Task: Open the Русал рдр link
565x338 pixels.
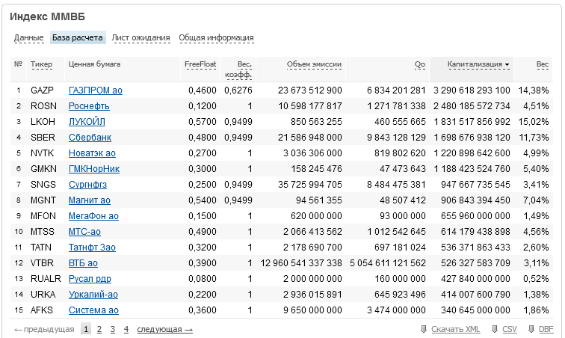Action: 90,278
